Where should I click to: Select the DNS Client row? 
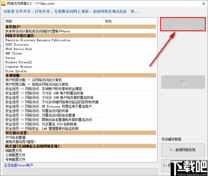coord(80,53)
